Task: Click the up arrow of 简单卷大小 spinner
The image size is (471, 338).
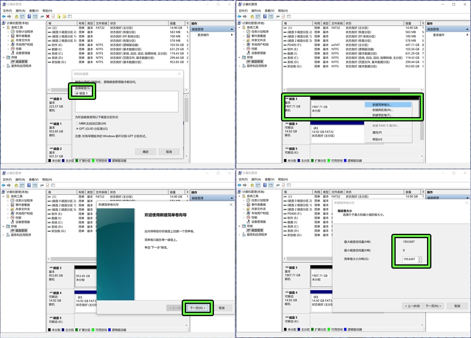Action: click(420, 258)
